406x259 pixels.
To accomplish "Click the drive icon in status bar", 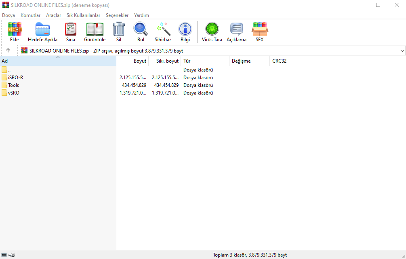I will (4, 255).
